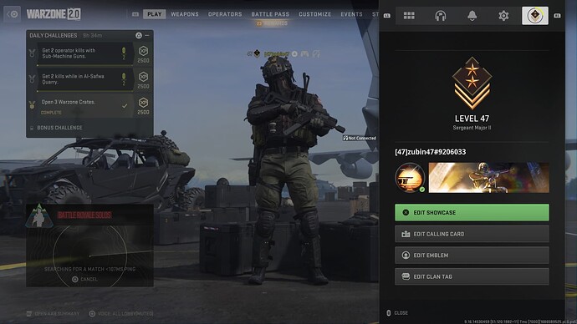This screenshot has height=324, width=577.
Task: Click the LEVEL 47 text
Action: point(472,119)
